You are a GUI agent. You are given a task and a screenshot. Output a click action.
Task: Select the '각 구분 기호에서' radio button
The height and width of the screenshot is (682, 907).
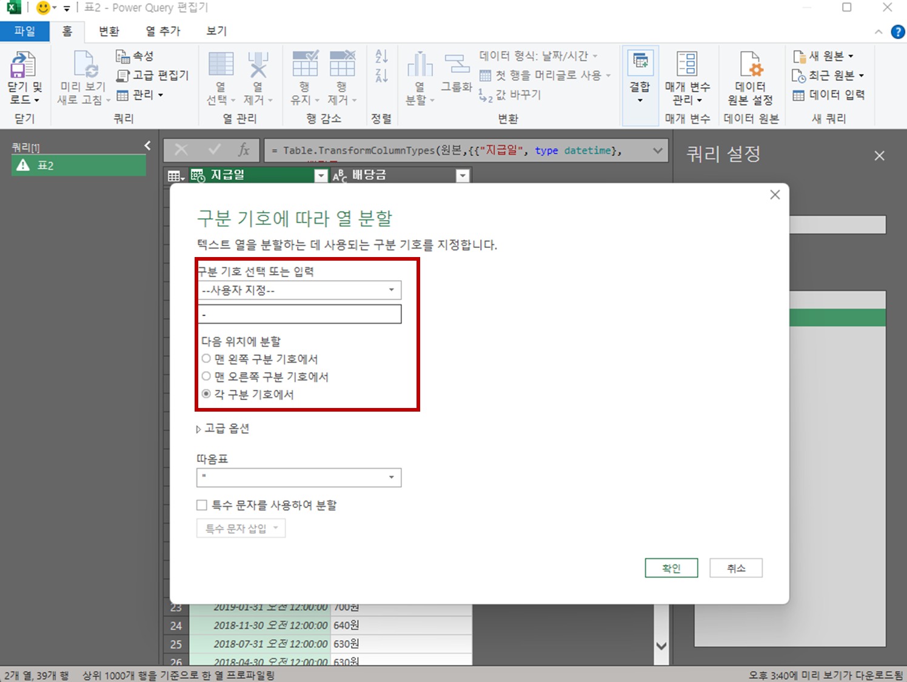tap(206, 394)
